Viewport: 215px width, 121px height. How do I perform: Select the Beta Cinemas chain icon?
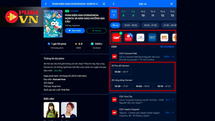pos(152,37)
